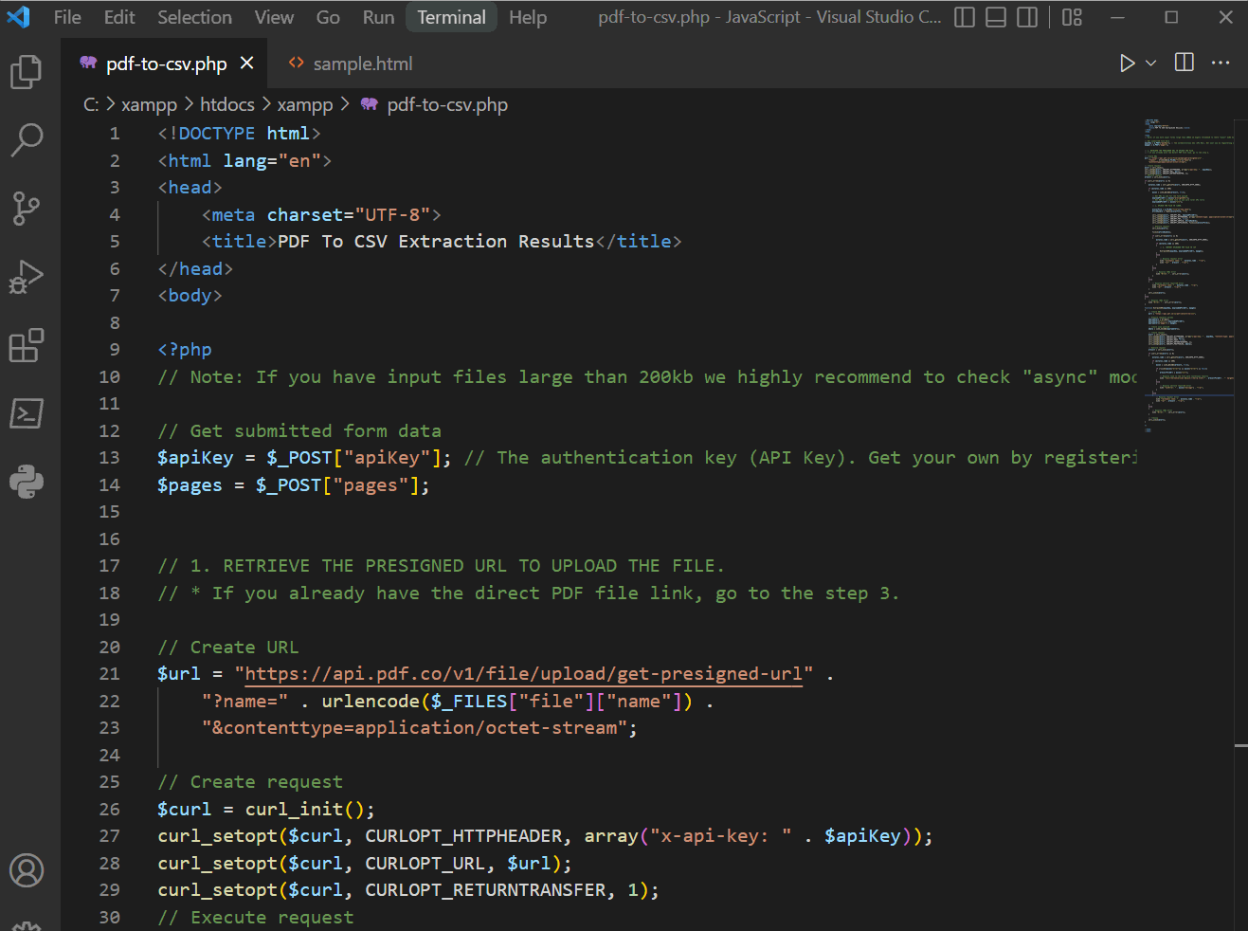Toggle the primary side bar layout
1248x931 pixels.
click(965, 17)
